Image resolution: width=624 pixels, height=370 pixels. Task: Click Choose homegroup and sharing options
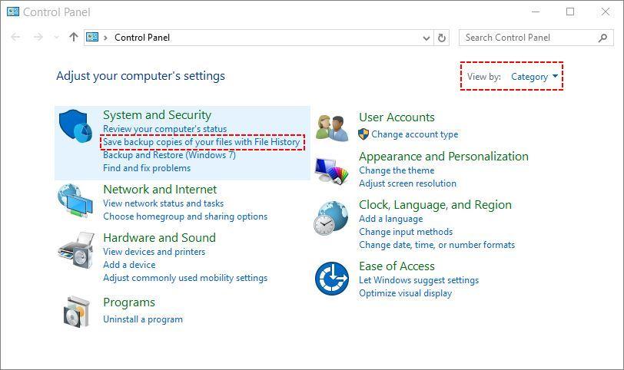click(185, 216)
